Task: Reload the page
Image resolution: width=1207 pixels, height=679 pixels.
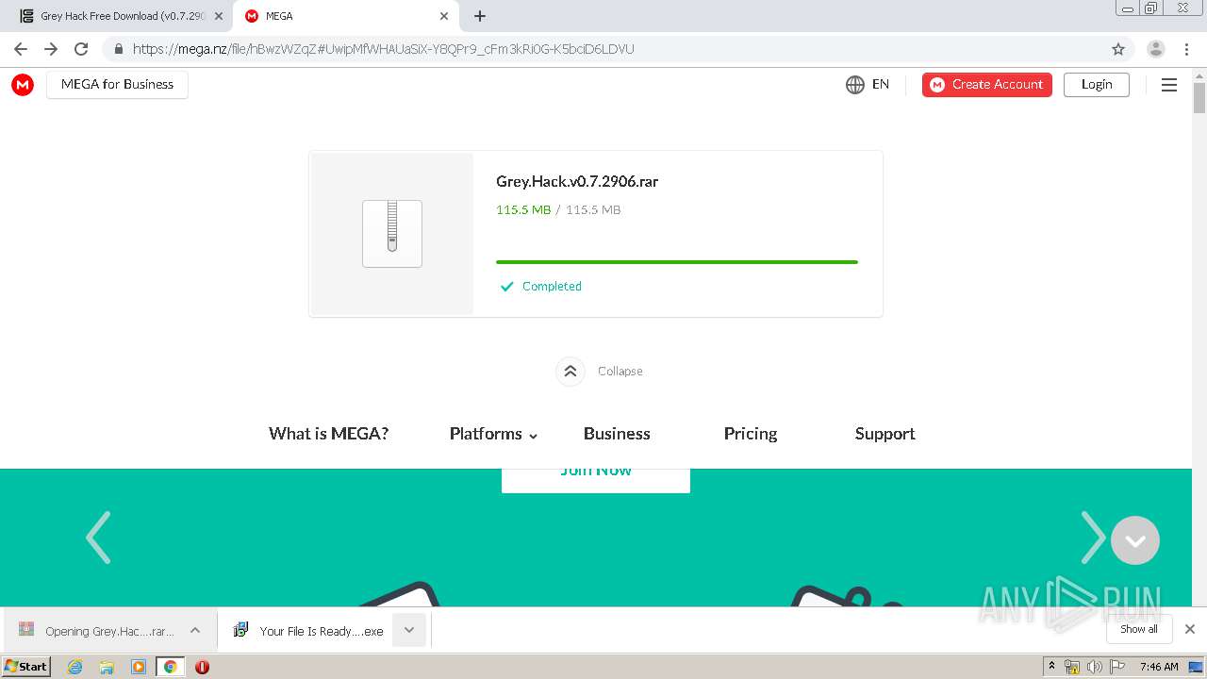Action: click(81, 49)
